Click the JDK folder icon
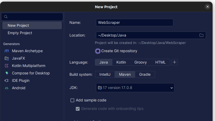This screenshot has height=121, width=215. coord(100,88)
